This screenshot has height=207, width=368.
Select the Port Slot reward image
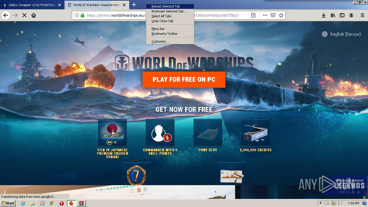pos(208,133)
